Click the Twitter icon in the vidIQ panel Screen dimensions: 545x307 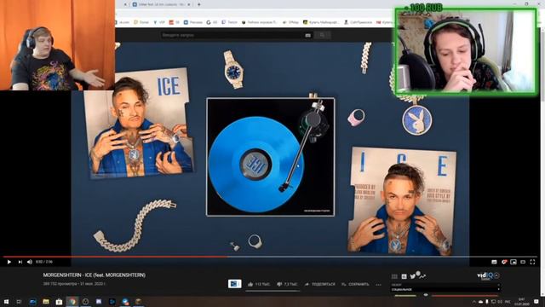412,276
